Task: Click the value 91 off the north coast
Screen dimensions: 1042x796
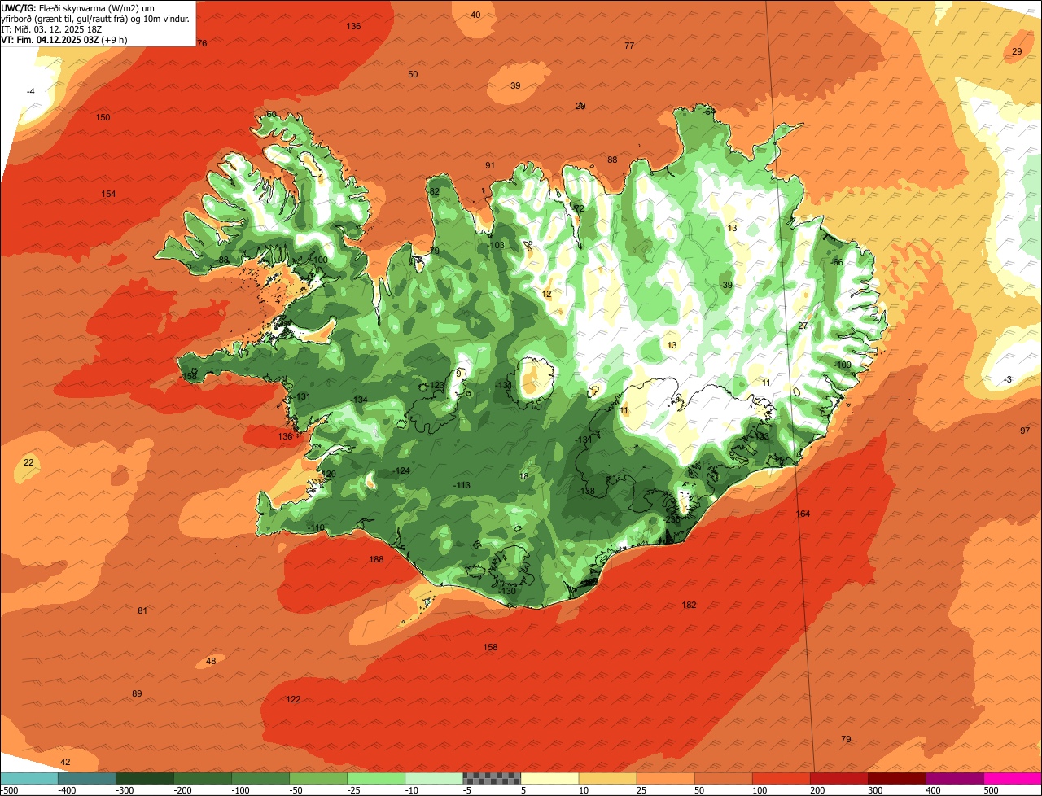Action: point(490,165)
